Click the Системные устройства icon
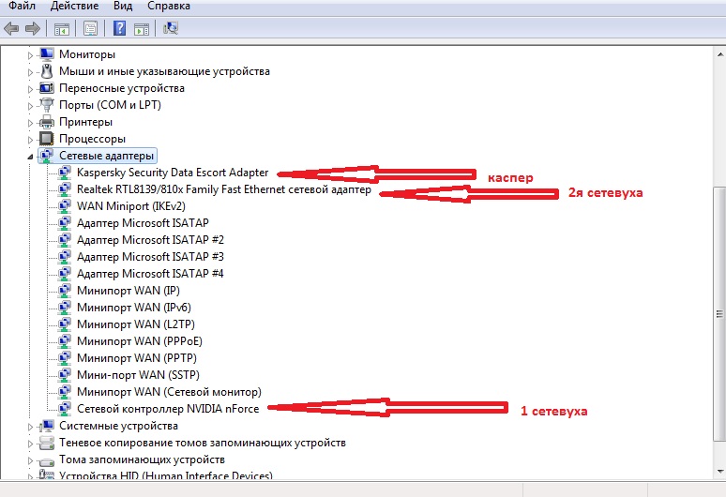 pyautogui.click(x=47, y=426)
